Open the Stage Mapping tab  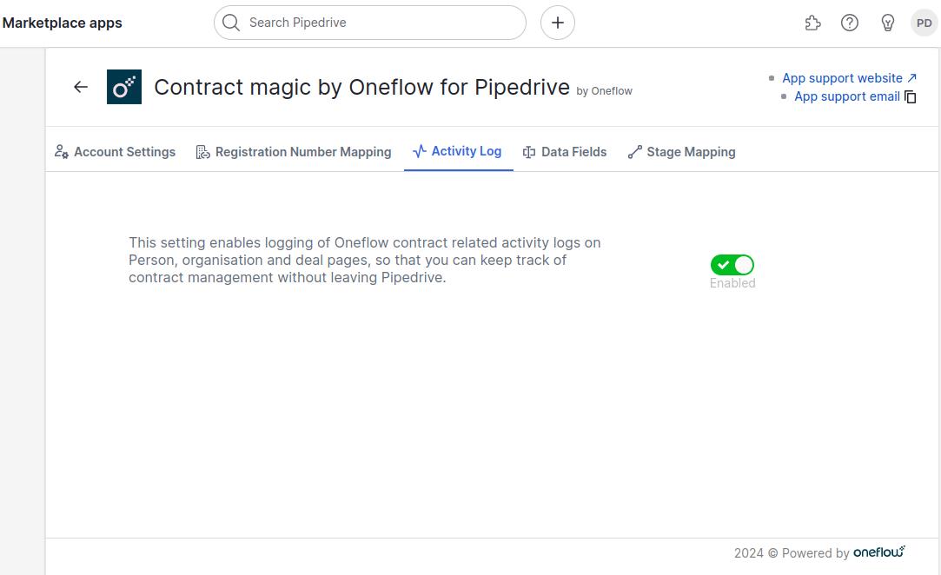point(691,151)
